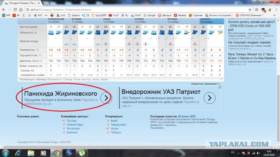
Task: Bookmark this page with the star icon
Action: (250, 10)
